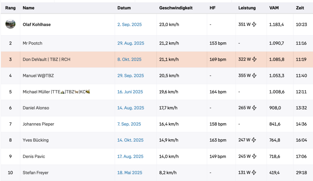Click the power icon beside 265 W
313x181 pixels.
pos(254,108)
